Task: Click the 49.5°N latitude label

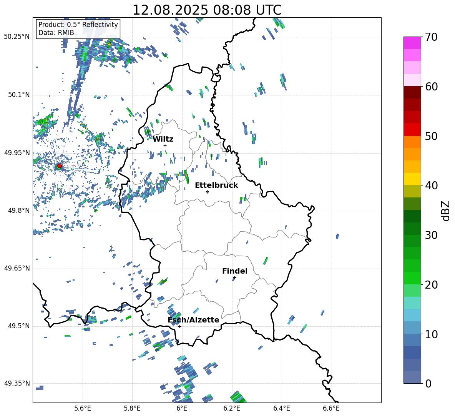Action: [x=19, y=326]
